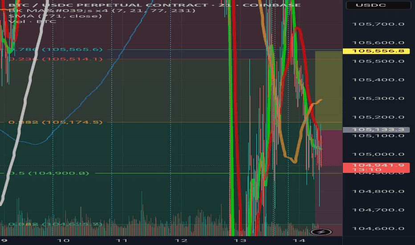Click the 104,800.0 price axis label
The image size is (415, 245).
pos(378,191)
